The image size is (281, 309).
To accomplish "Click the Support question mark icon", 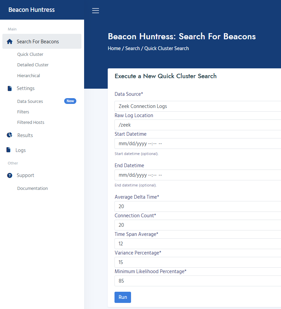I will [x=10, y=175].
